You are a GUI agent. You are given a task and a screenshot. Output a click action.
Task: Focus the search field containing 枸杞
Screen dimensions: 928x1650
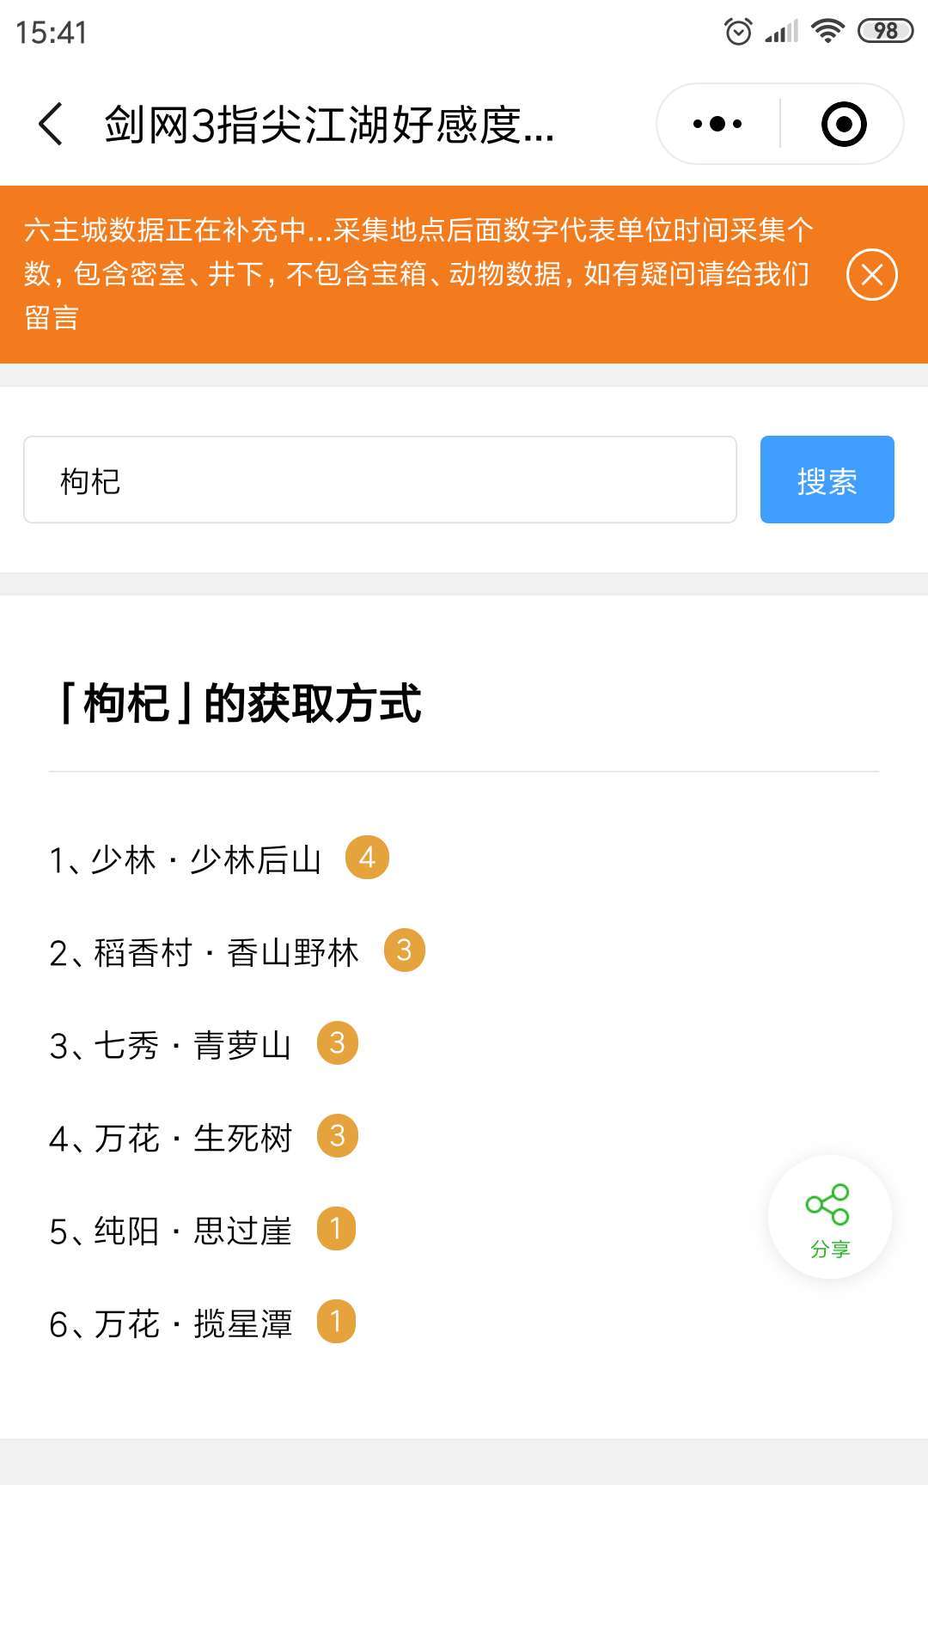380,480
